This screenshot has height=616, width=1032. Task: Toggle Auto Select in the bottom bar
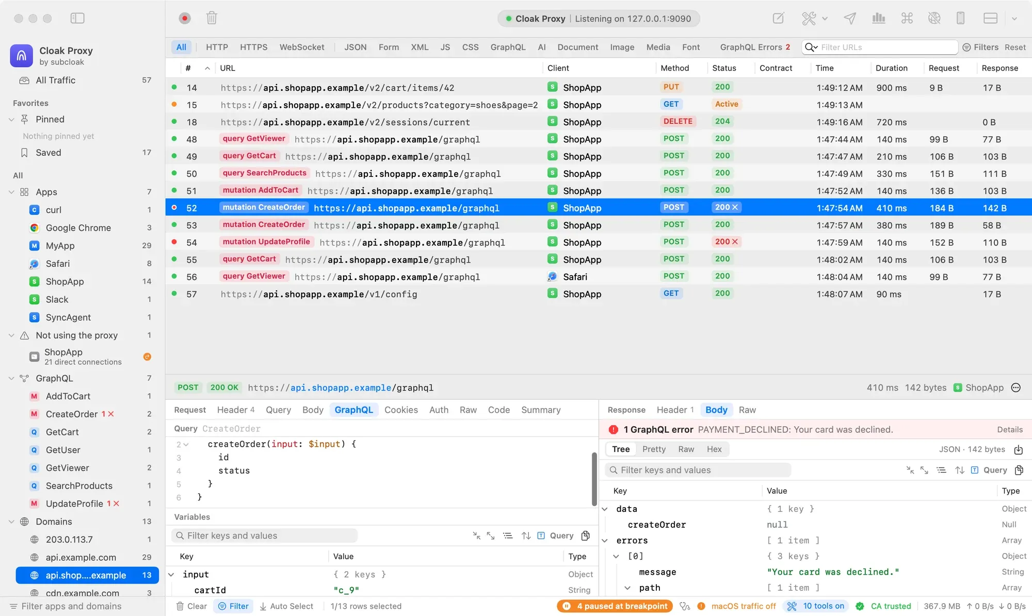click(286, 606)
